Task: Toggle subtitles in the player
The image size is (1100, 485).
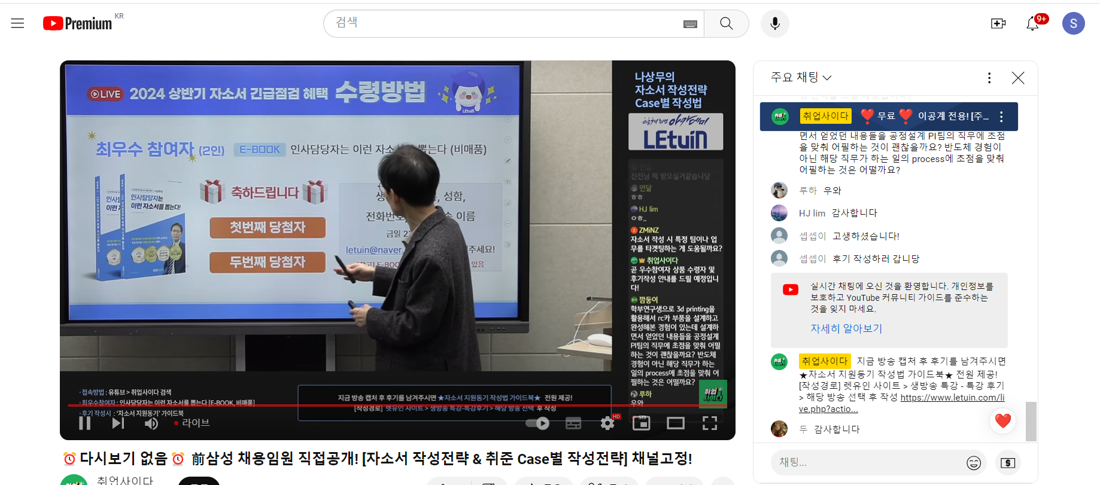Action: tap(573, 423)
